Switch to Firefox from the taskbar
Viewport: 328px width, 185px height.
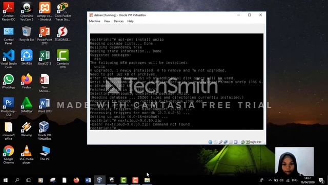(x=76, y=180)
